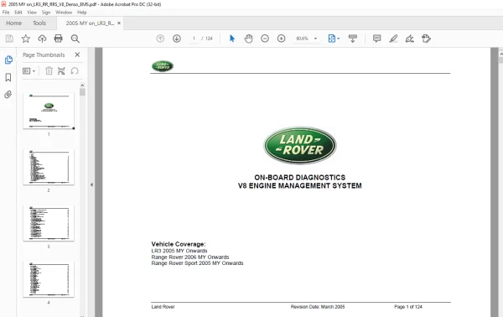Click the 'Page Thumbnails' panel title

(44, 55)
